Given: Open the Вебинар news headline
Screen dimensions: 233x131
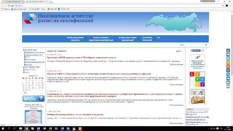Looking at the screenshot, I should 75,115.
